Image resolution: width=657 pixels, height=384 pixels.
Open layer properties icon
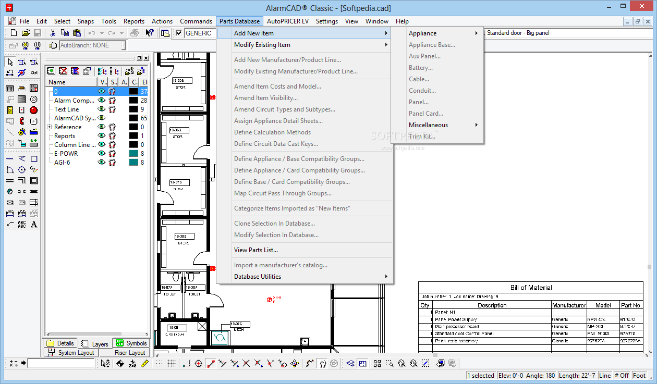click(87, 71)
